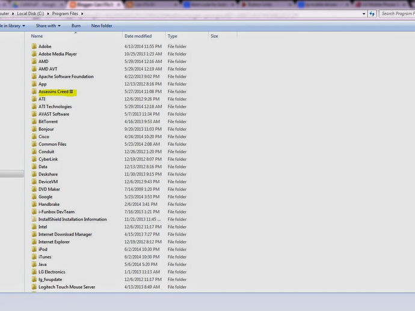Select i-Funbox DevTeam folder name
The width and height of the screenshot is (415, 311).
point(57,212)
